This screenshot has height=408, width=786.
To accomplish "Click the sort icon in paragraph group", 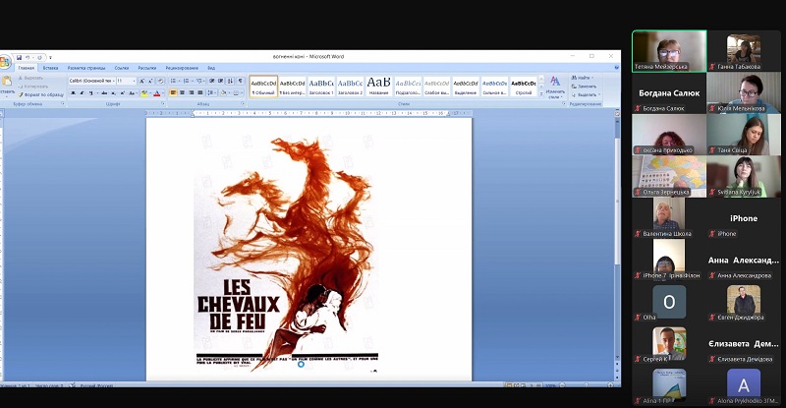I will pos(231,81).
